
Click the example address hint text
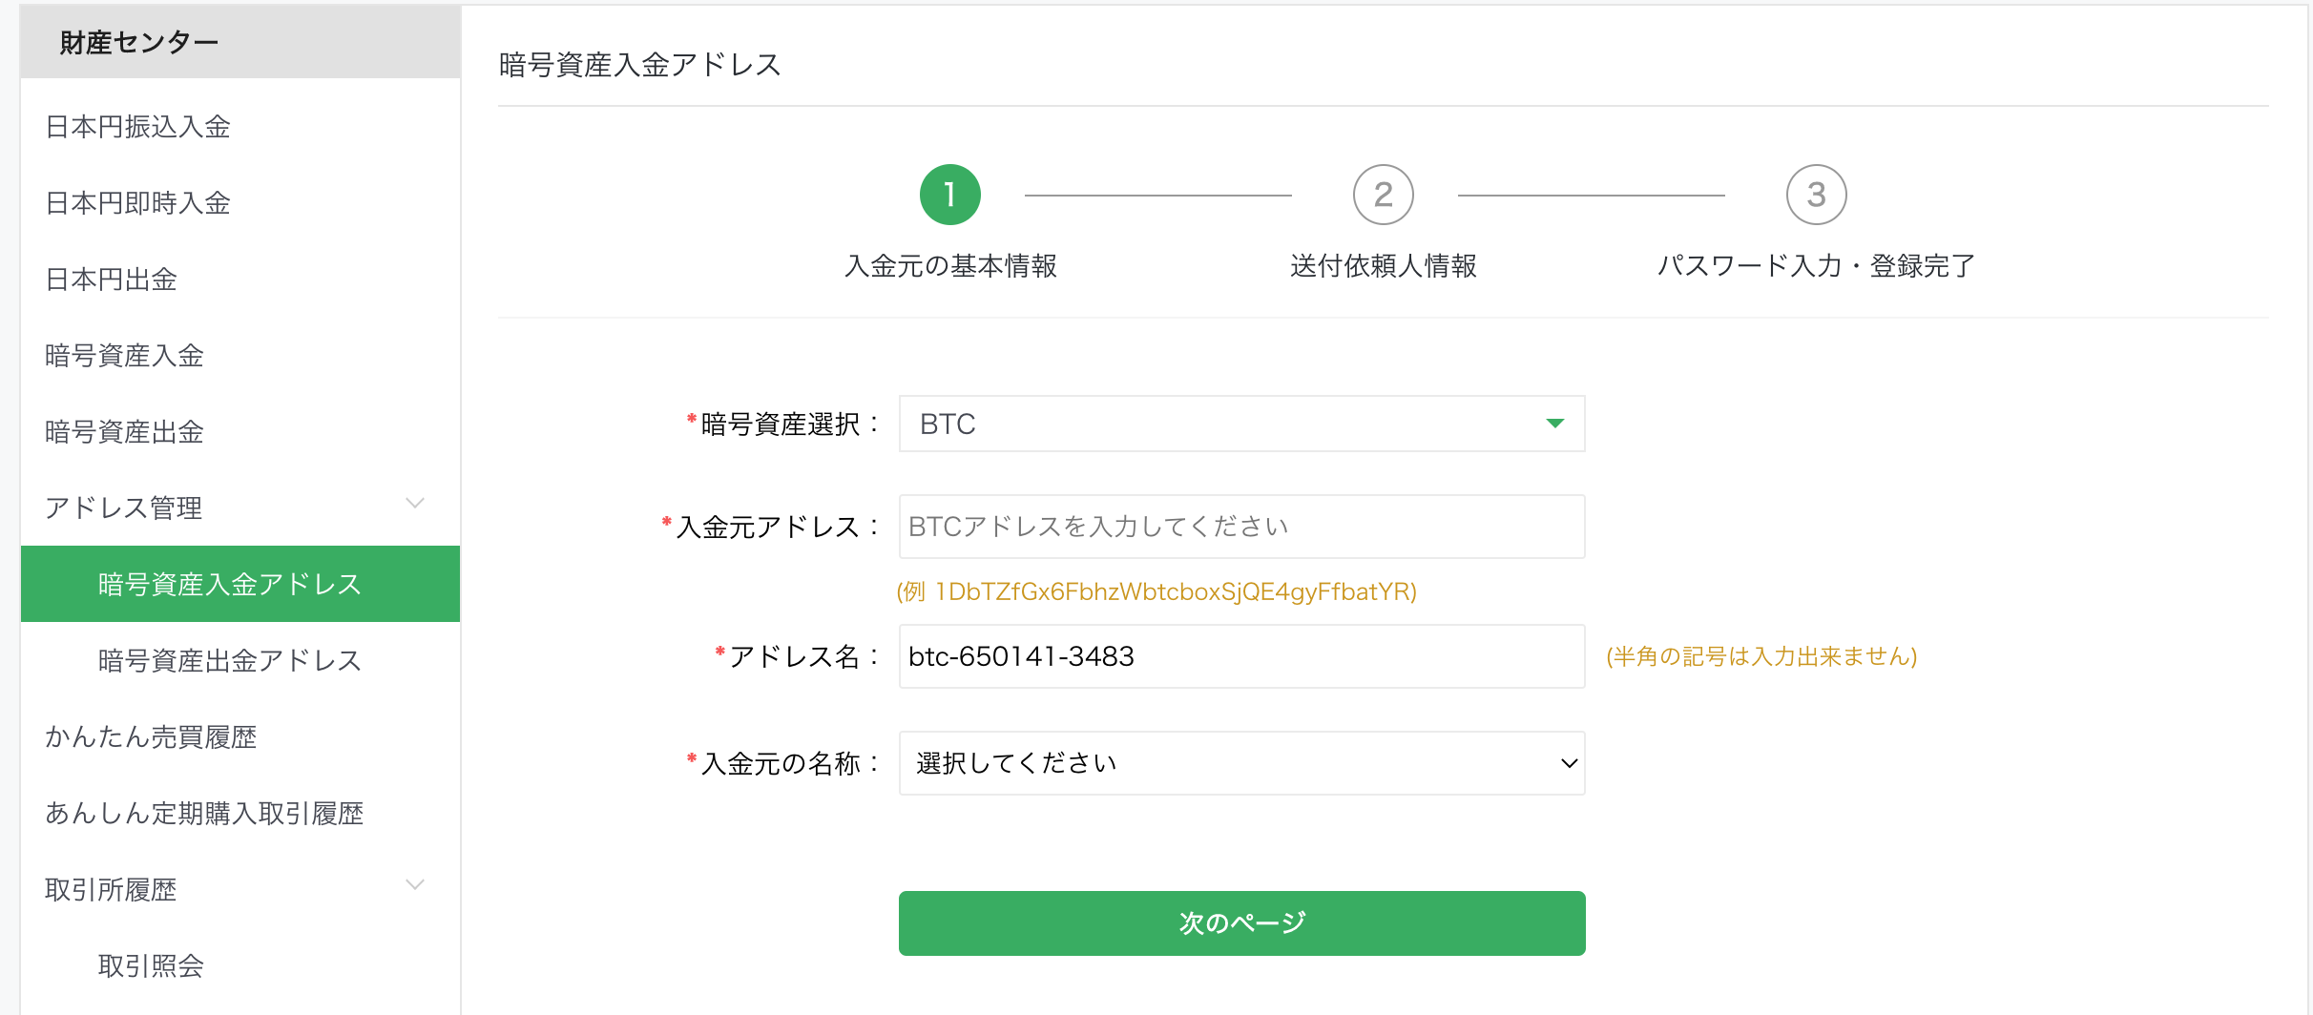coord(1156,592)
